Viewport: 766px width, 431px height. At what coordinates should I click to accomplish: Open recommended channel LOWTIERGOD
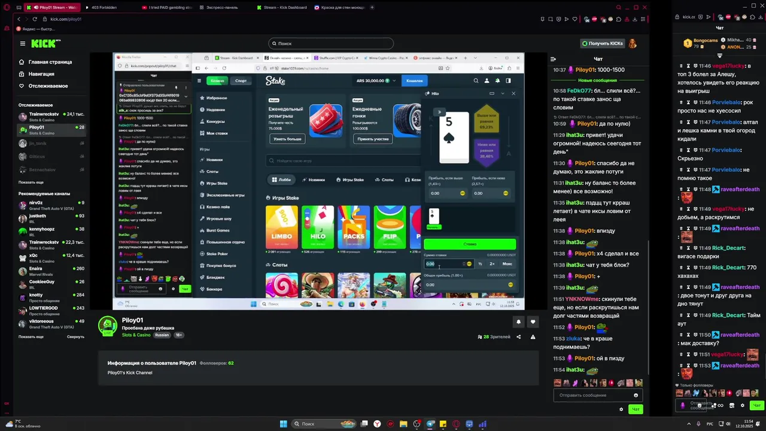[51, 310]
